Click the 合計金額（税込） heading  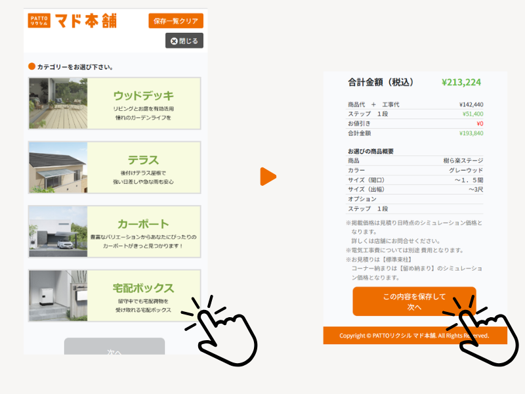click(x=381, y=83)
